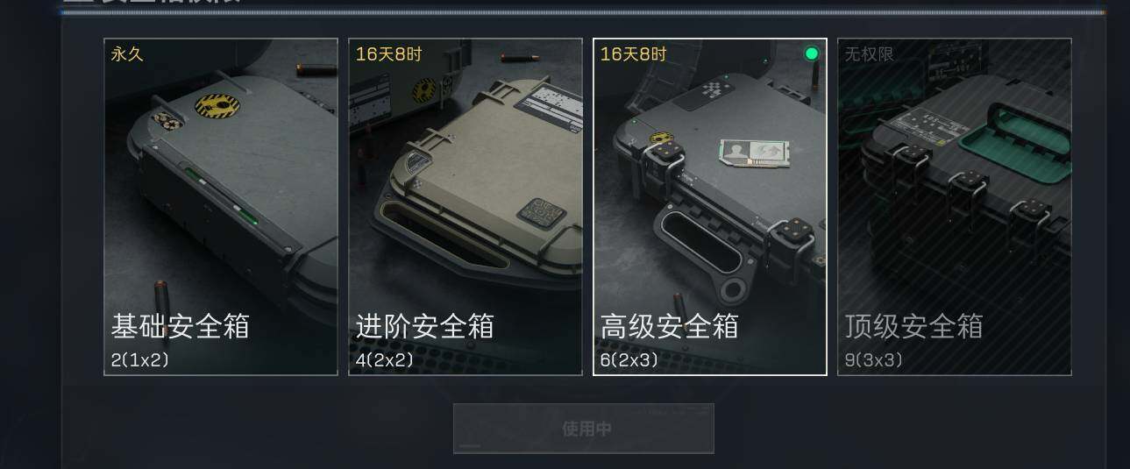Click the 9(3x3) capacity label
This screenshot has width=1130, height=469.
tap(874, 359)
